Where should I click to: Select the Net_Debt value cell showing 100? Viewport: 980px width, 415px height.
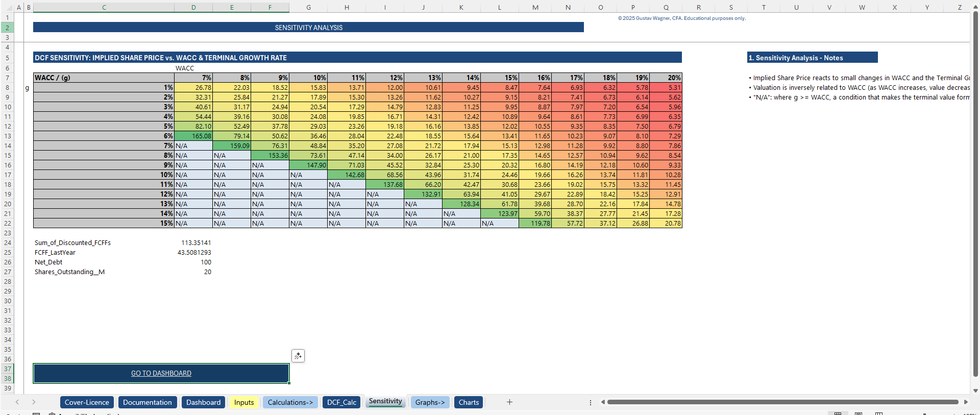click(193, 262)
